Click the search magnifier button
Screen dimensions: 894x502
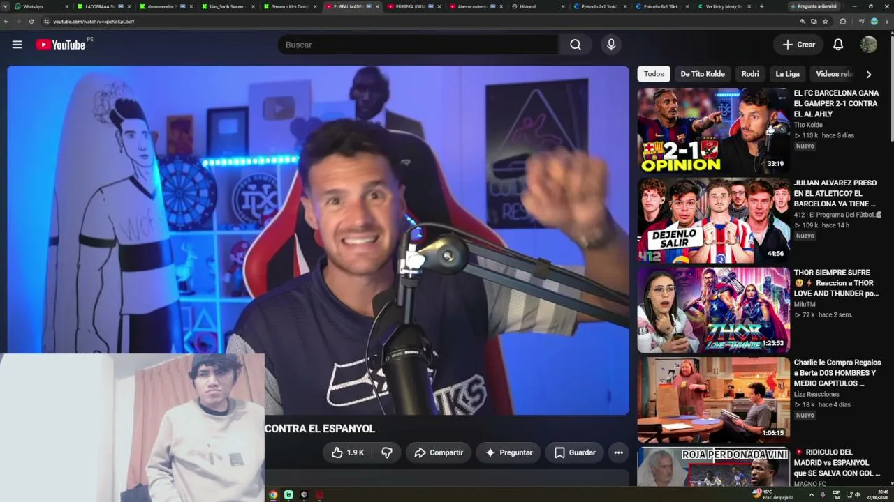point(576,45)
